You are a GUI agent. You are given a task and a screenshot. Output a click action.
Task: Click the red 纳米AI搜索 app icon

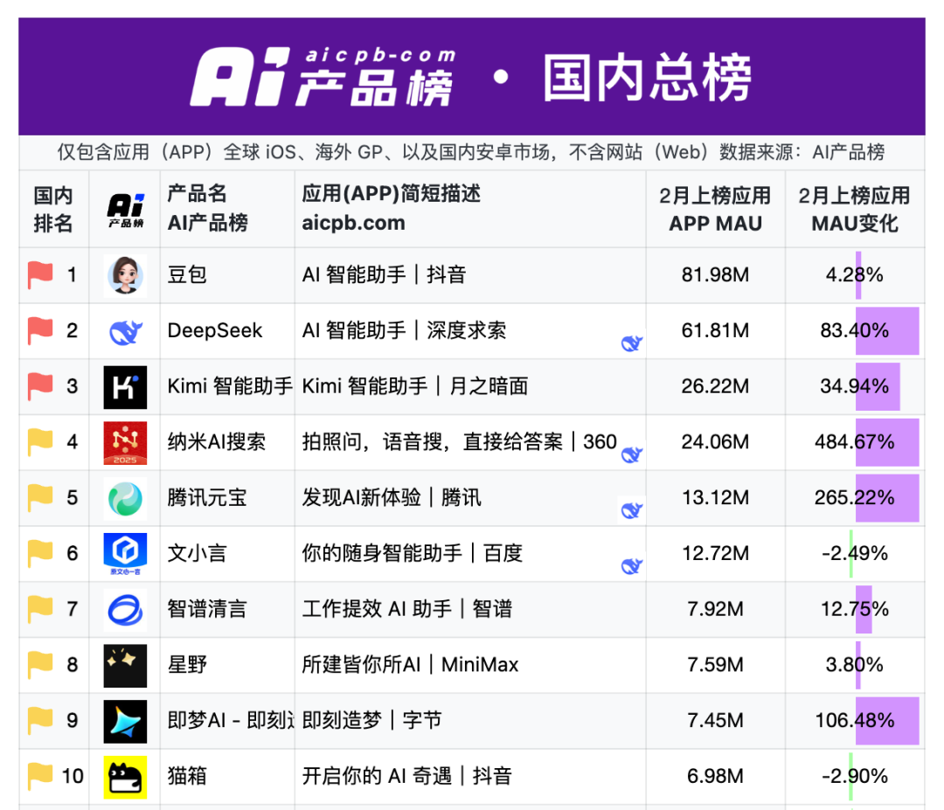click(125, 442)
